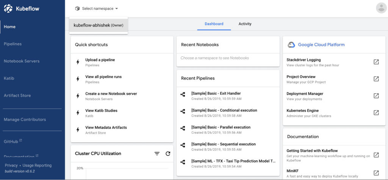Screen dimensions: 388x180
Task: Click the build version v0.6.2 text
Action: 20,171
